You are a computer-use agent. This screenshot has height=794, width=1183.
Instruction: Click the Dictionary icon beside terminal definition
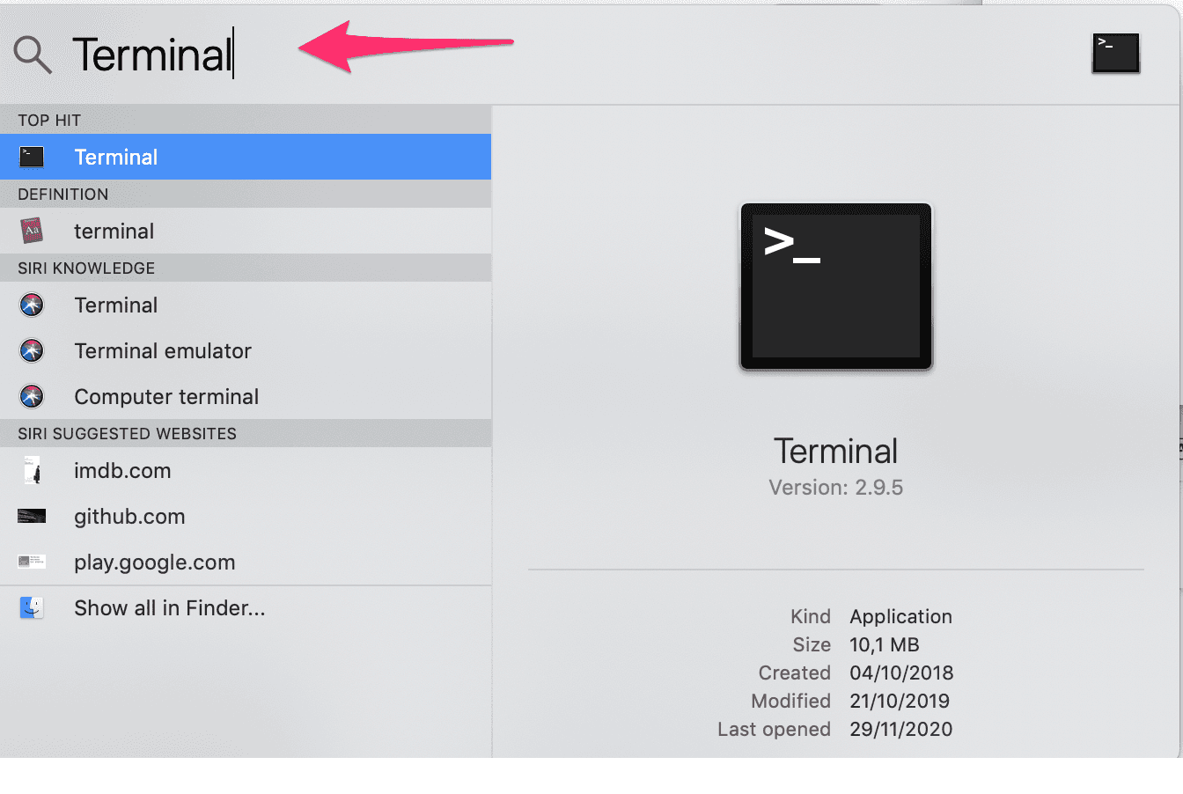(32, 232)
